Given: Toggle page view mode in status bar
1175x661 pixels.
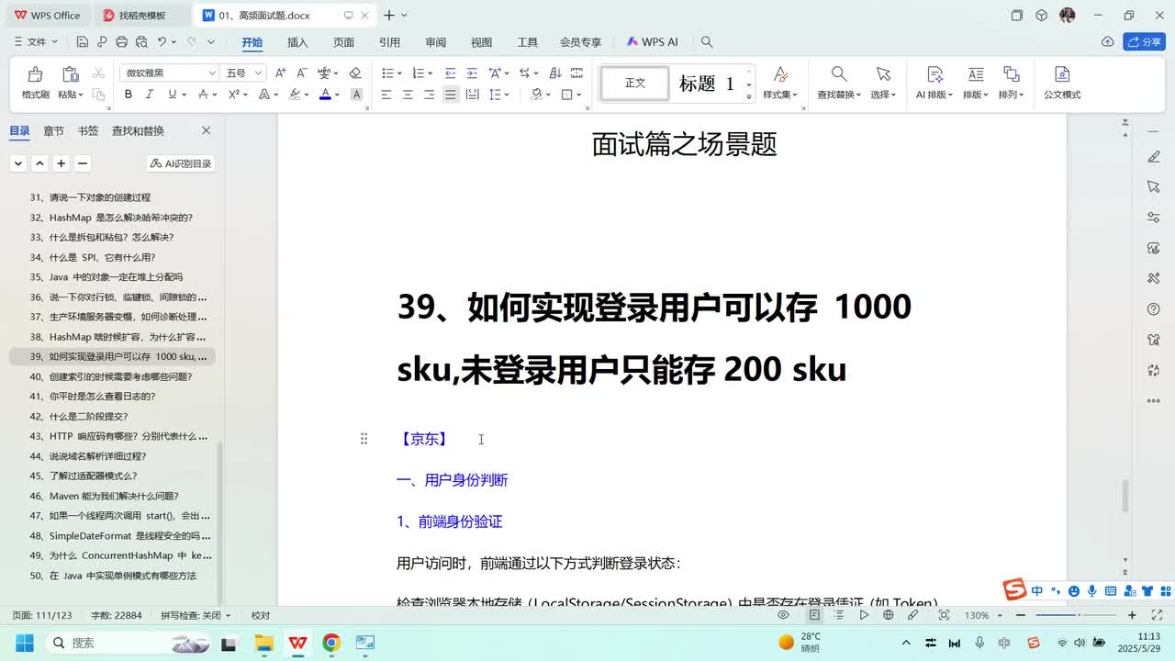Looking at the screenshot, I should (814, 615).
